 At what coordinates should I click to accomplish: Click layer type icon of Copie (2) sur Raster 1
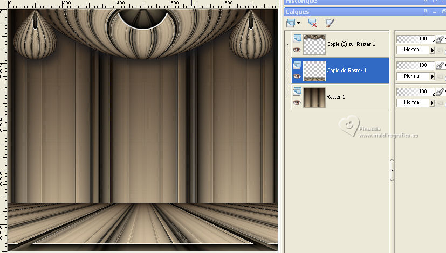pos(297,38)
